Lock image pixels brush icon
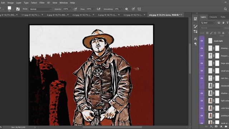Image resolution: width=229 pixels, height=129 pixels. pyautogui.click(x=211, y=33)
